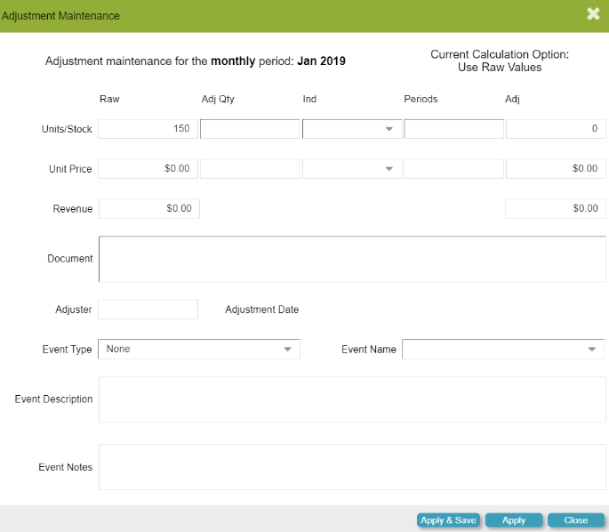Focus the Units/Stock Adj Qty field
Screen dimensions: 609x532
pos(250,129)
